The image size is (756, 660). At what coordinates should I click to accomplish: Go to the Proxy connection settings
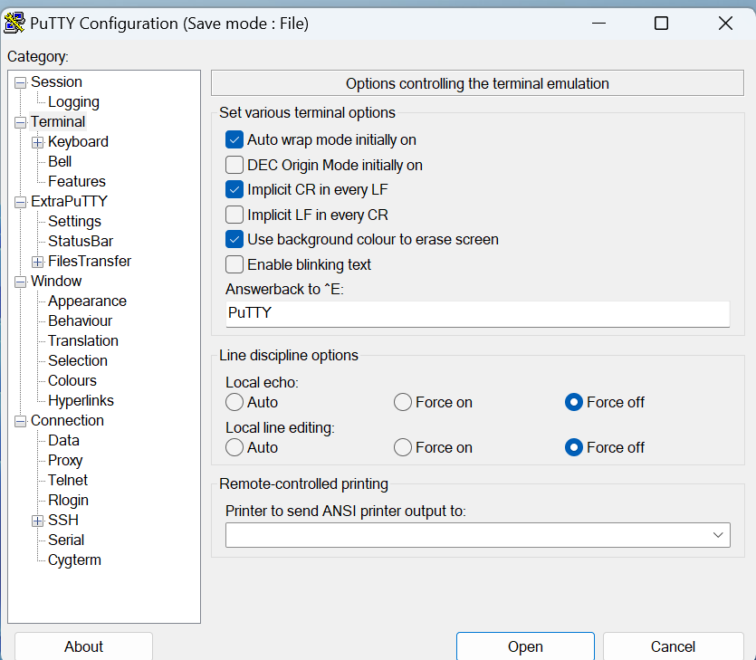pos(65,461)
